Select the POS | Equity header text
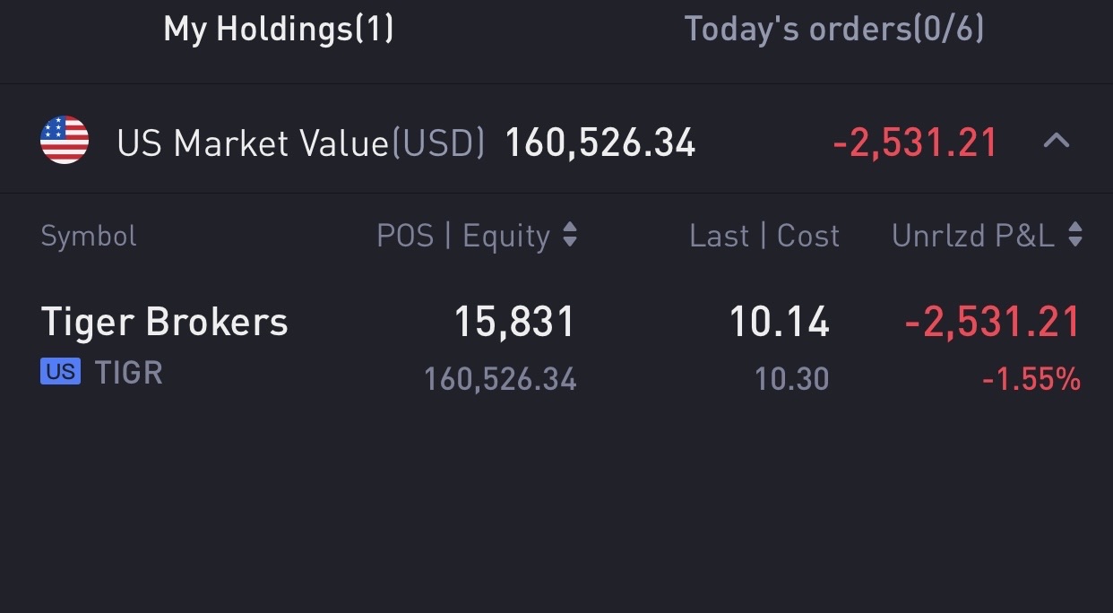1113x613 pixels. 462,237
